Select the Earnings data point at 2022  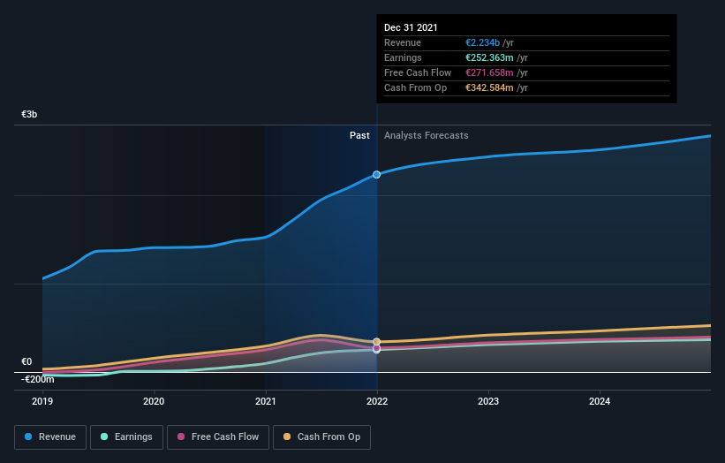(377, 350)
